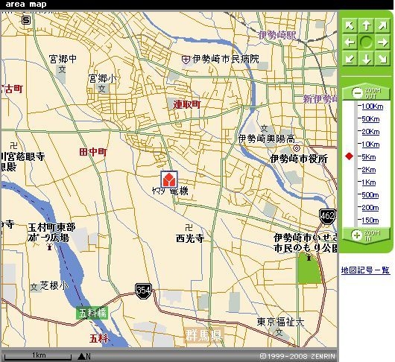The width and height of the screenshot is (395, 362).
Task: Click the 田中町 district label
Action: point(93,152)
